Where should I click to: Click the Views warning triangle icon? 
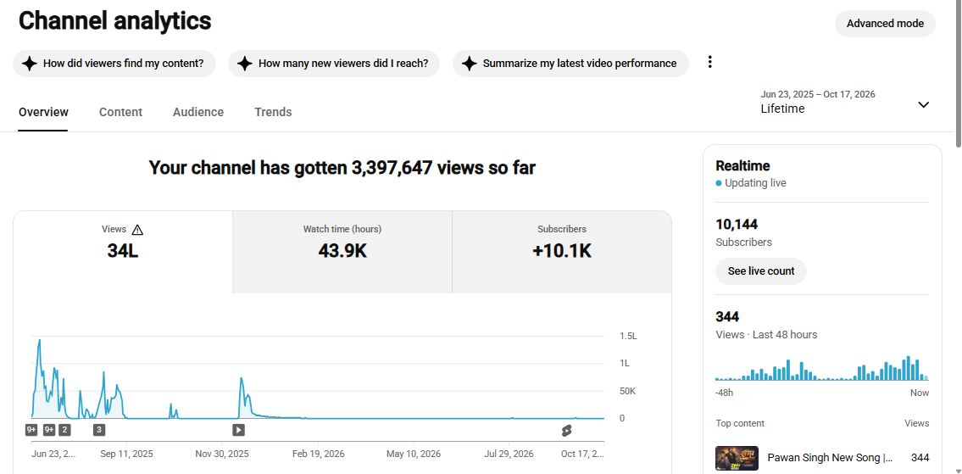[x=137, y=230]
